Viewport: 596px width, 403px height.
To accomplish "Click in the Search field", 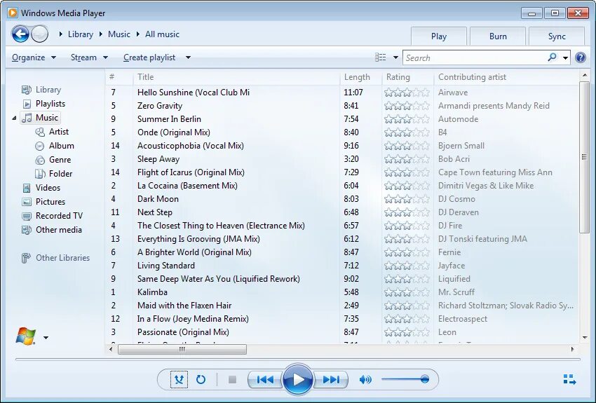I will coord(475,57).
